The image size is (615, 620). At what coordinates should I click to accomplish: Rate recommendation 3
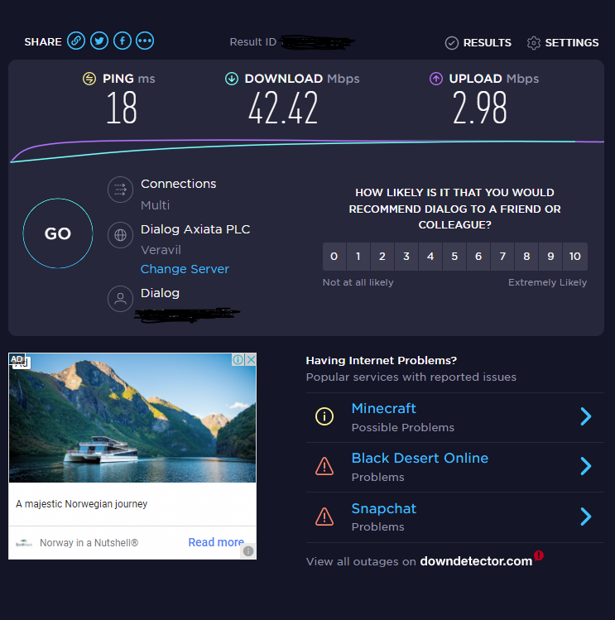(406, 257)
